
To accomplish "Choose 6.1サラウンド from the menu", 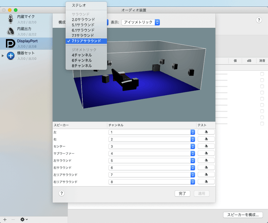I will [86, 30].
